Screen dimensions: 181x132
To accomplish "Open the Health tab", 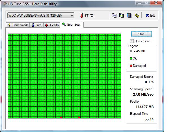I will [52, 25].
